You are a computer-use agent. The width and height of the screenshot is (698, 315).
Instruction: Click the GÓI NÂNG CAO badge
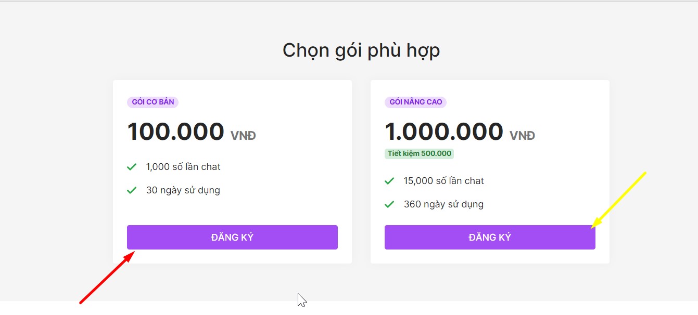coord(415,102)
